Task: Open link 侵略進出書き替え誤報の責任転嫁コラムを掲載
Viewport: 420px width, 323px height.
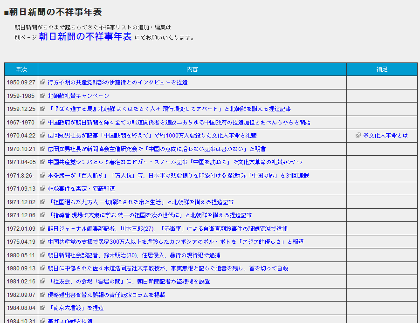Action: (106, 295)
